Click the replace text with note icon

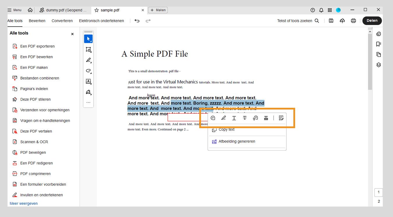coord(255,118)
